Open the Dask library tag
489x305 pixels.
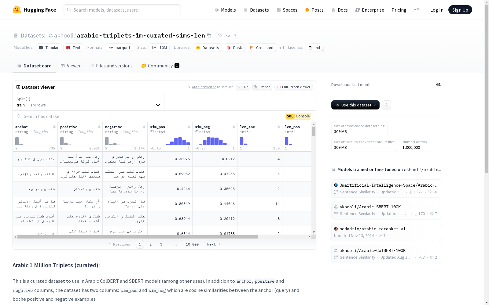234,48
